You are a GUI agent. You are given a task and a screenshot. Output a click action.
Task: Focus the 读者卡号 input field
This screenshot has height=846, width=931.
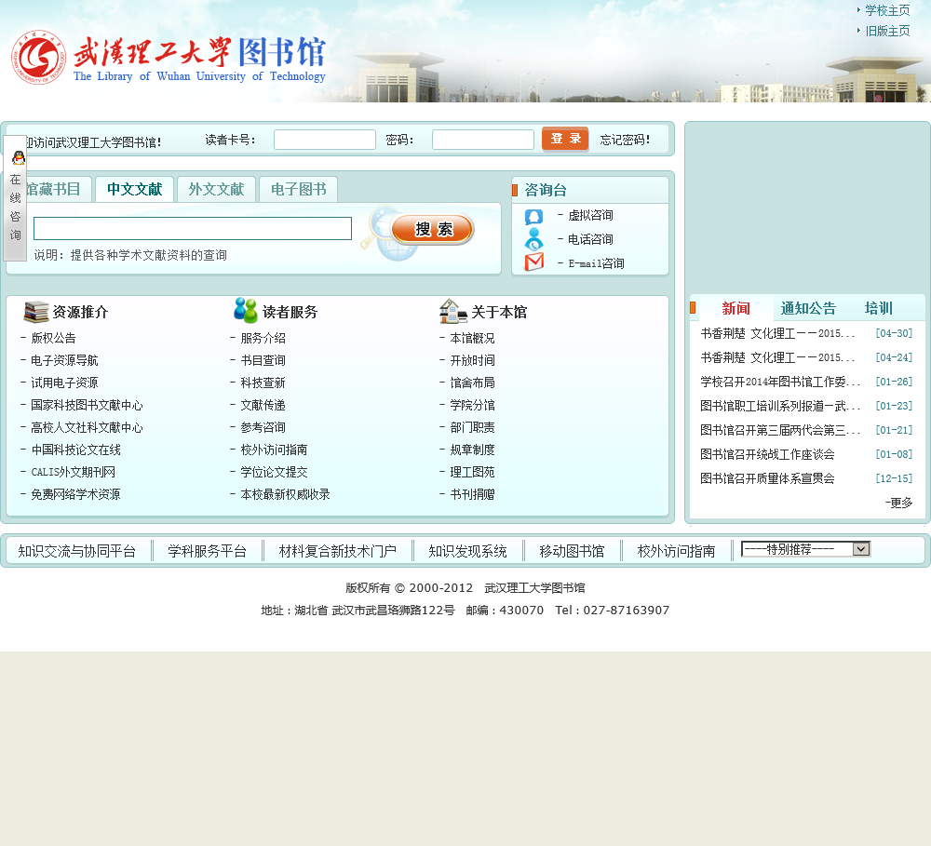pos(325,140)
